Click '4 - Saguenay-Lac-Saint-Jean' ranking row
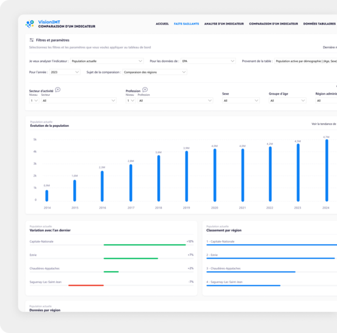Viewport: 337px width, 333px height. coord(271,283)
